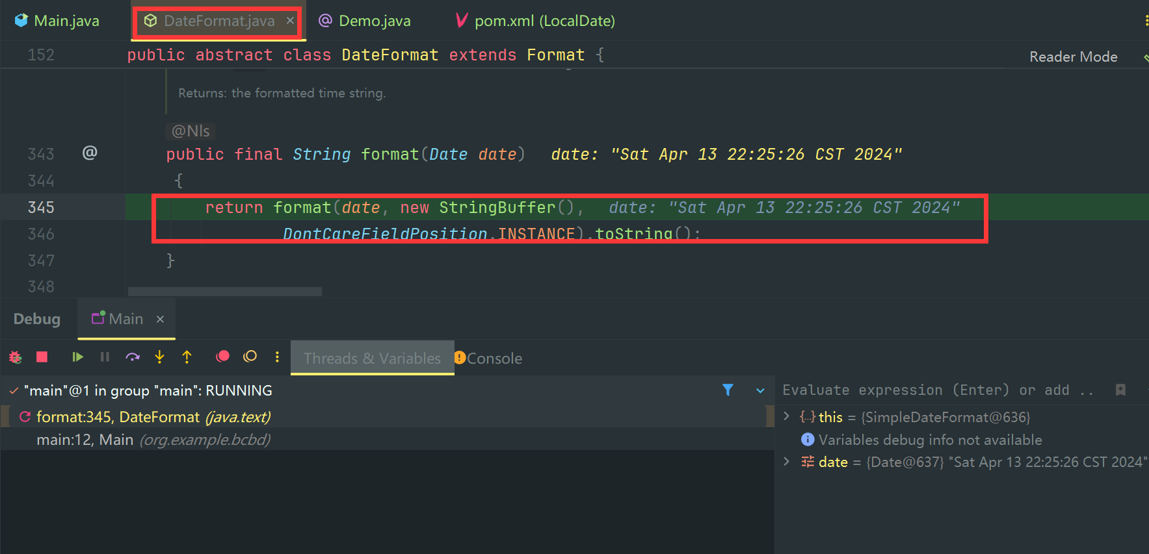Toggle Mute Breakpoints

coord(250,356)
